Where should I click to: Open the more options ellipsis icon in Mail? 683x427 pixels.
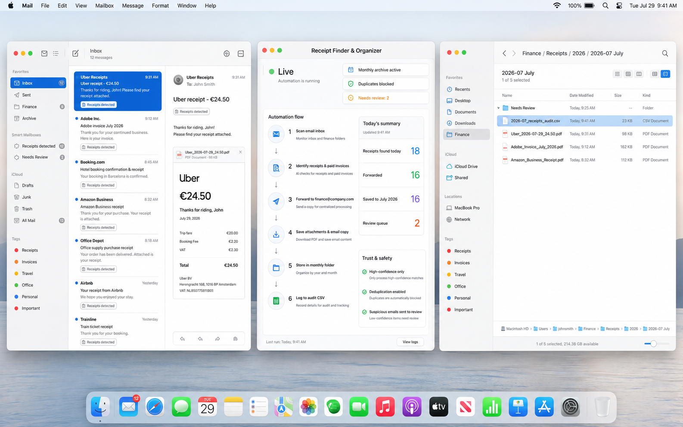241,53
